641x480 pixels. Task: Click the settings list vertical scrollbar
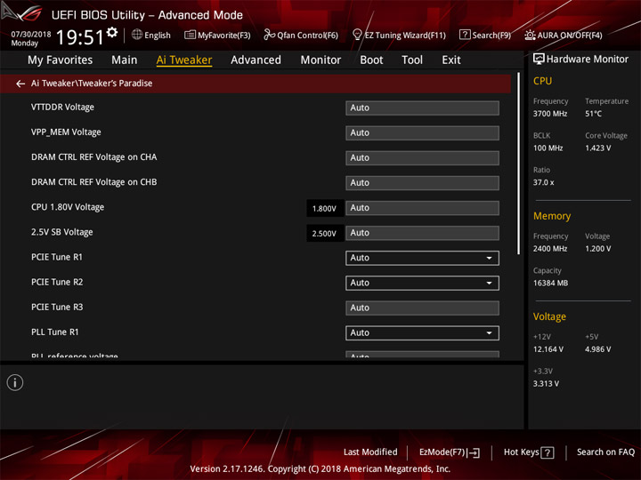(518, 164)
